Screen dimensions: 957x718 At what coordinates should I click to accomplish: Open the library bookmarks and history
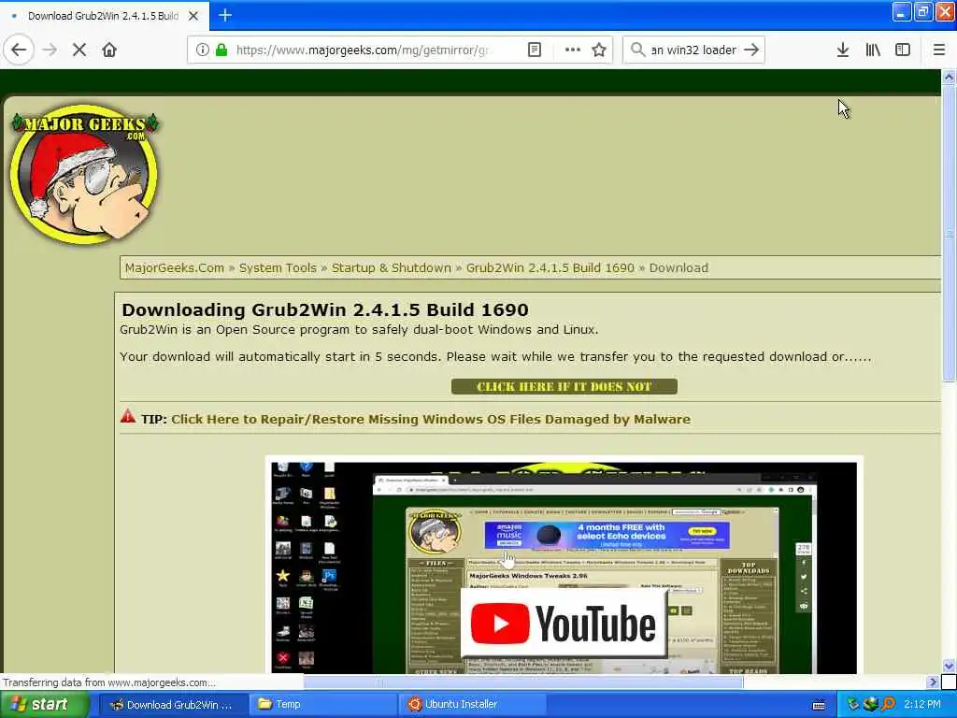pos(874,50)
